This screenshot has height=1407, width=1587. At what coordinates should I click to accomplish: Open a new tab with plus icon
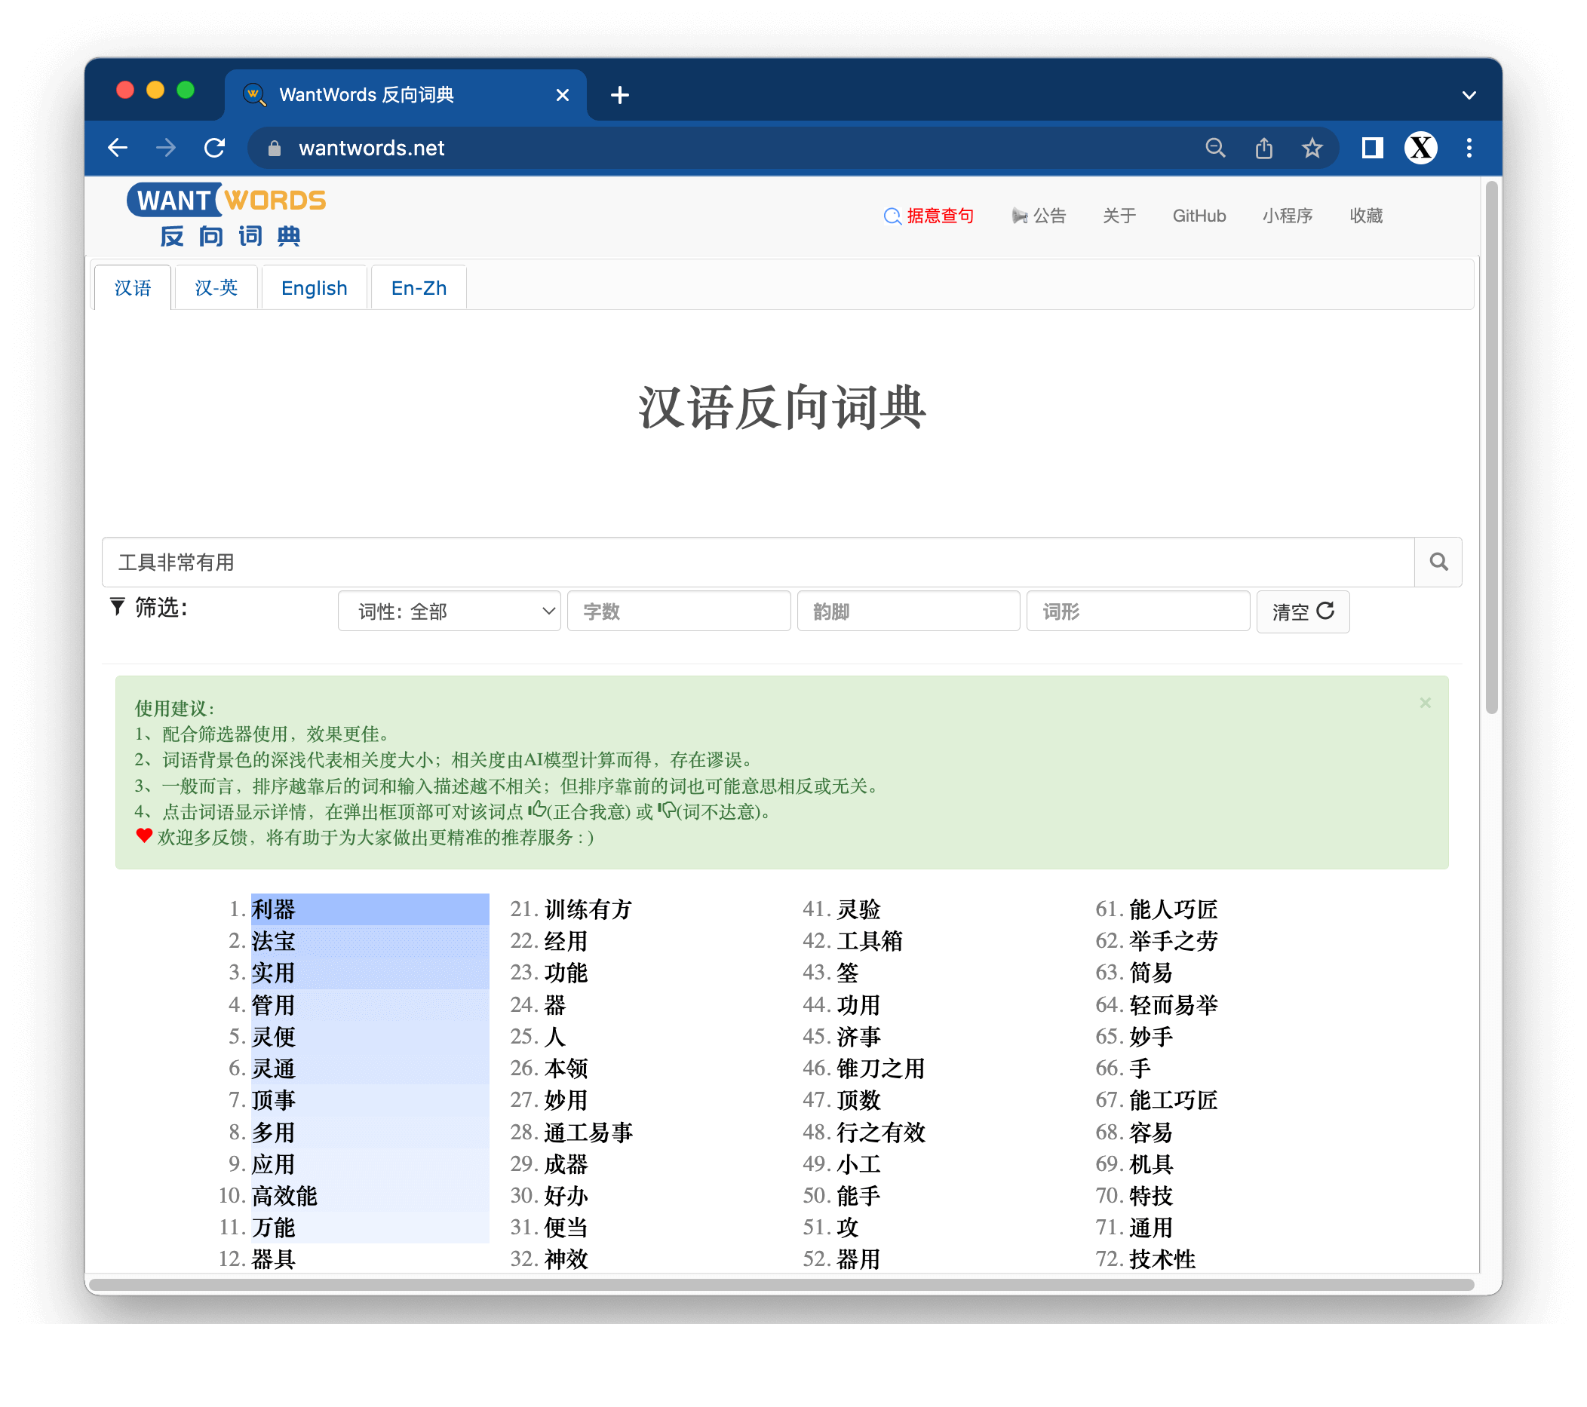[x=619, y=96]
